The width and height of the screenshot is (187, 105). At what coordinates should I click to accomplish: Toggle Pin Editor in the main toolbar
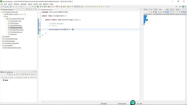pyautogui.click(x=108, y=7)
